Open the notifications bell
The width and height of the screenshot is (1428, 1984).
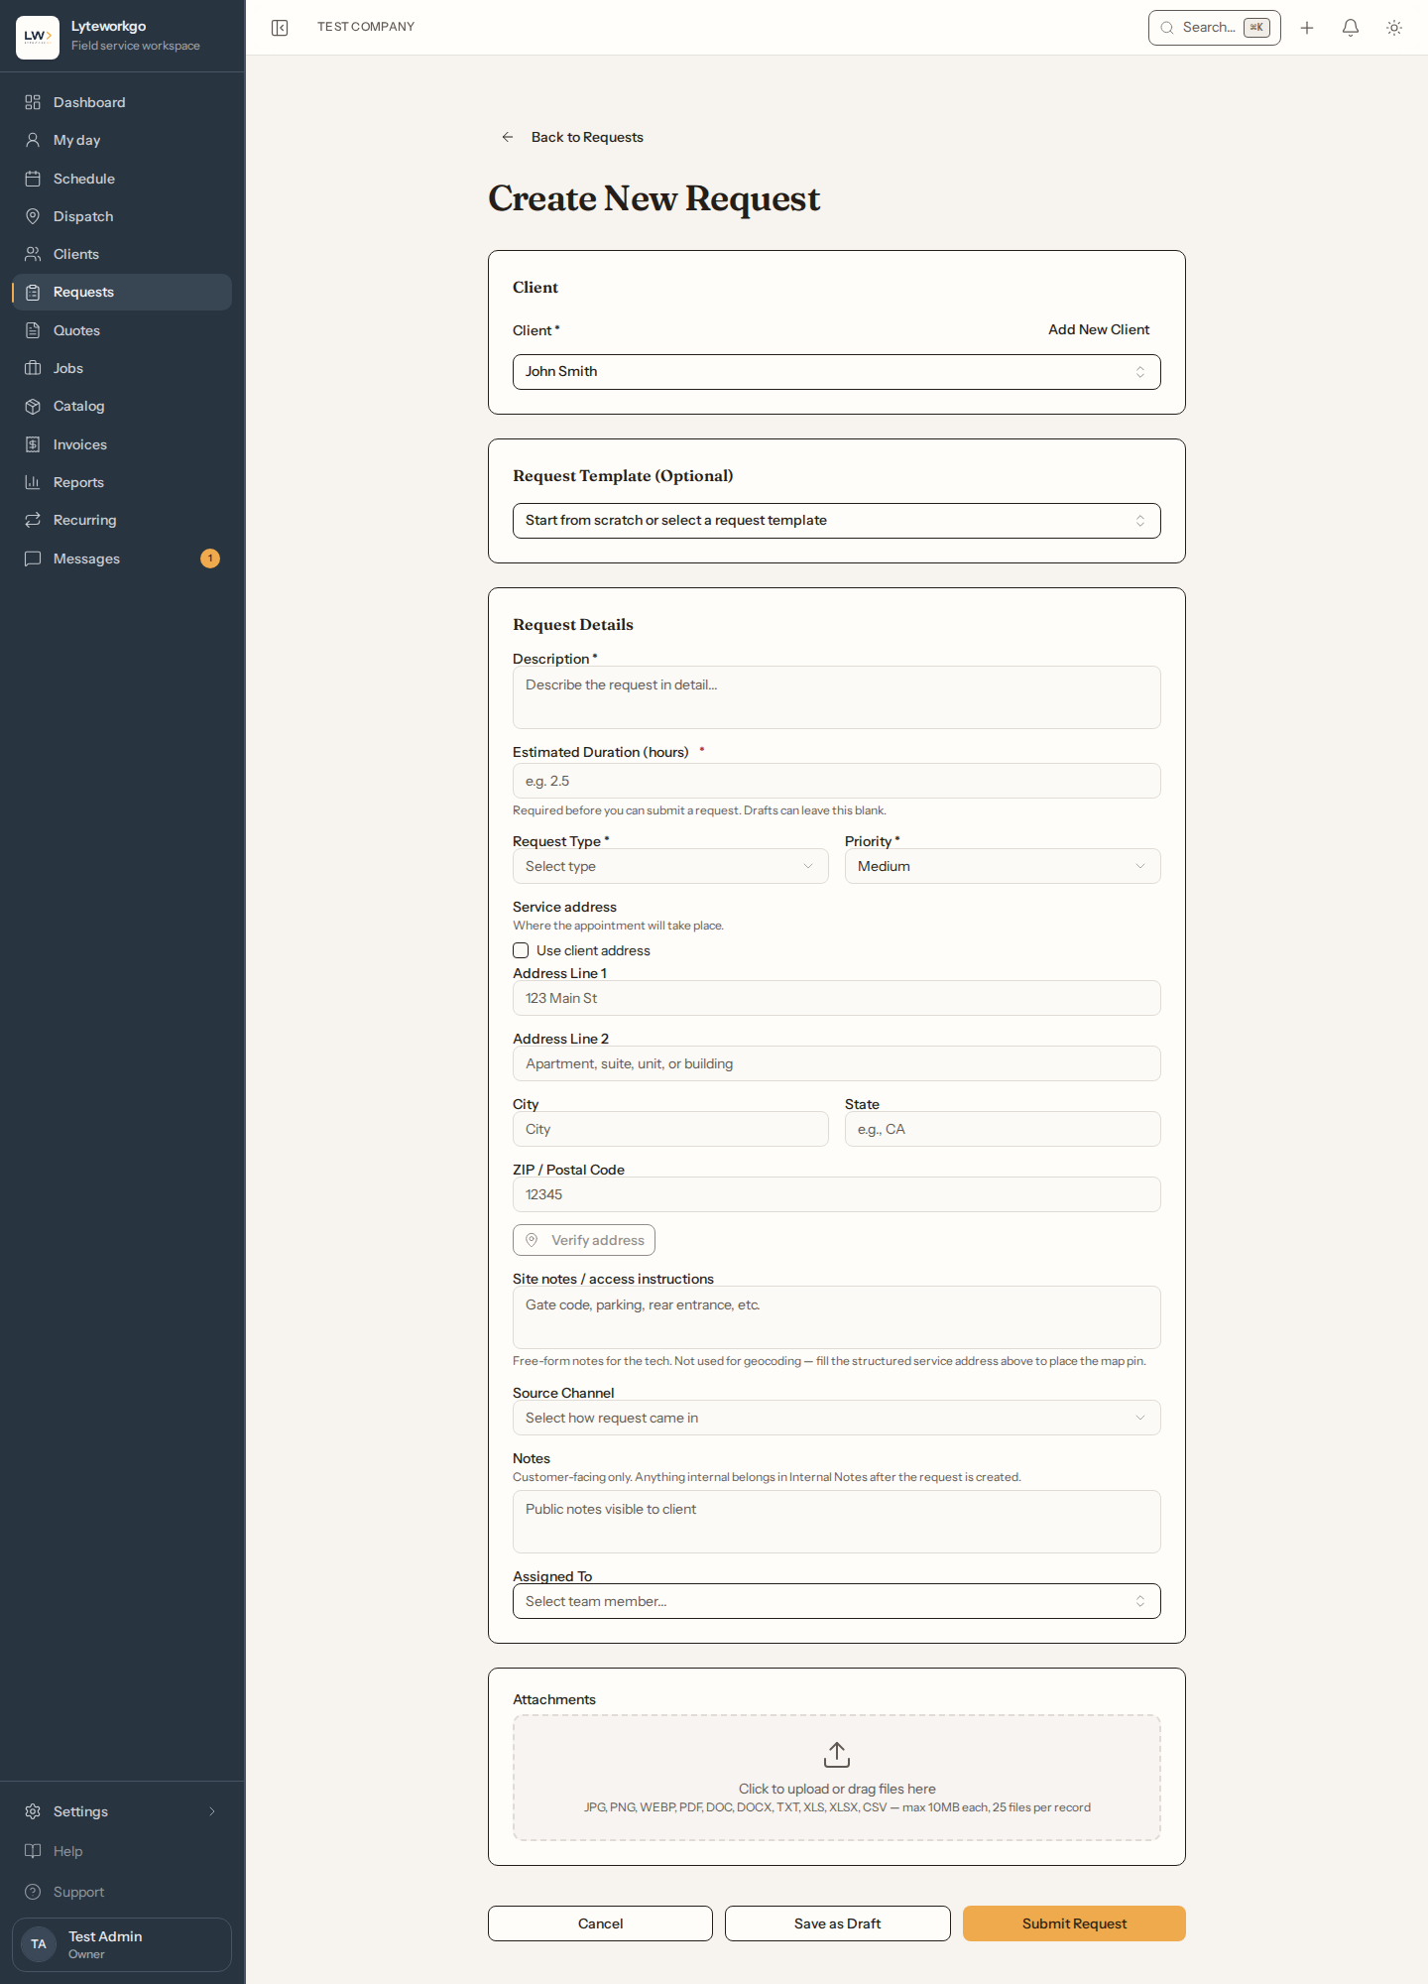tap(1351, 28)
